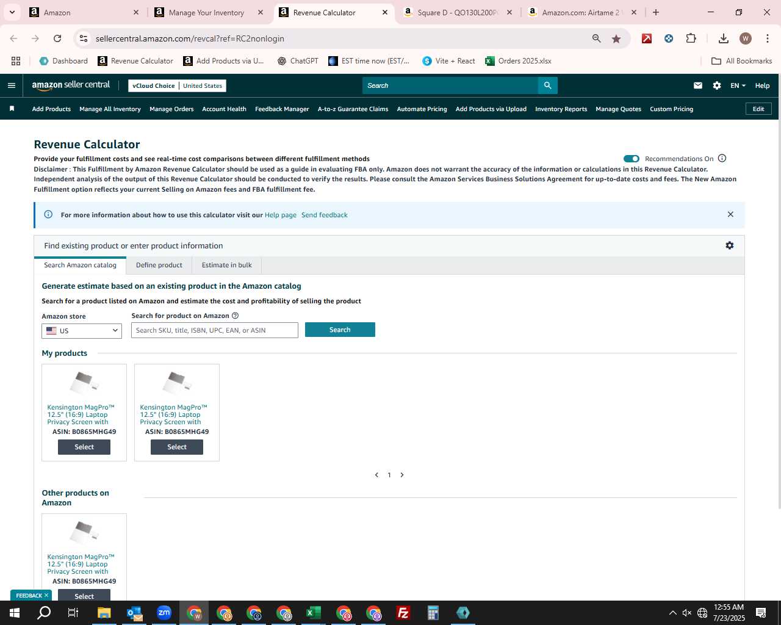Bookmark this page with the star icon
The image size is (781, 625).
tap(616, 38)
